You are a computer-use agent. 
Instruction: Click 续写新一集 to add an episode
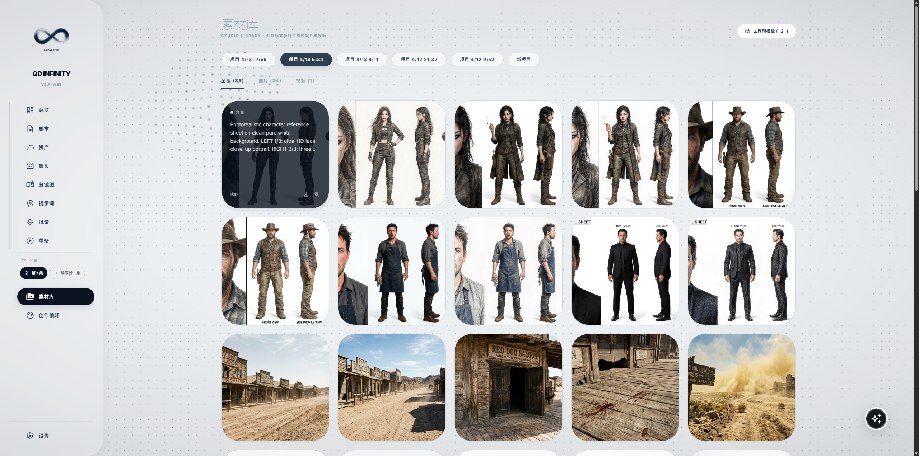(67, 273)
